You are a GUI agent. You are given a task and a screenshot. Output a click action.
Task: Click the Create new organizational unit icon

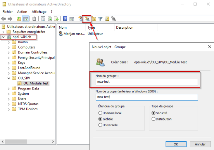coord(94,19)
